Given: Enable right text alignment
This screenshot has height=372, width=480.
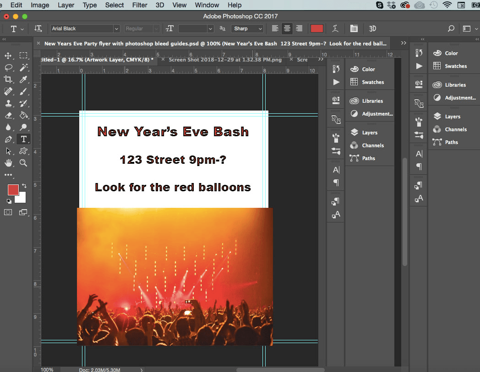Looking at the screenshot, I should coord(300,28).
